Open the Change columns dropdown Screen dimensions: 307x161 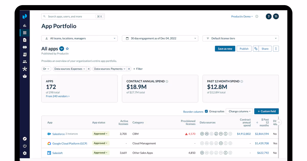point(239,111)
